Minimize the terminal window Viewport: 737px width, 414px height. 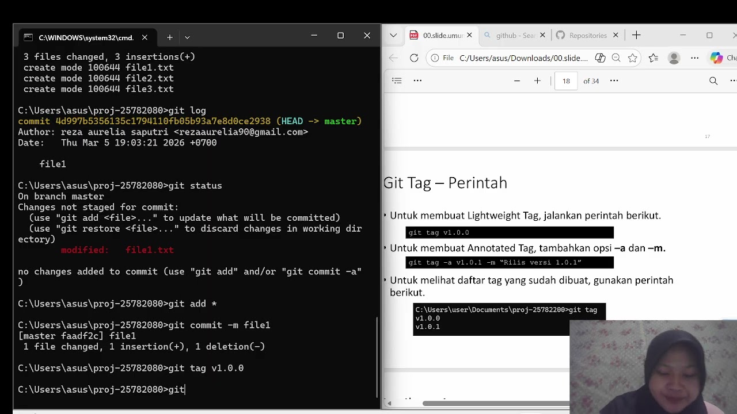point(314,36)
